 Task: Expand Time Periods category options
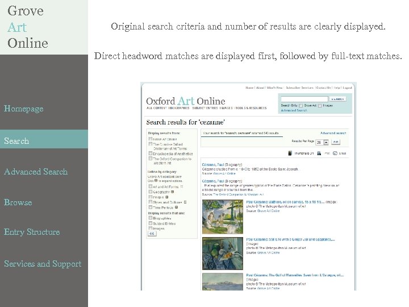(176, 208)
